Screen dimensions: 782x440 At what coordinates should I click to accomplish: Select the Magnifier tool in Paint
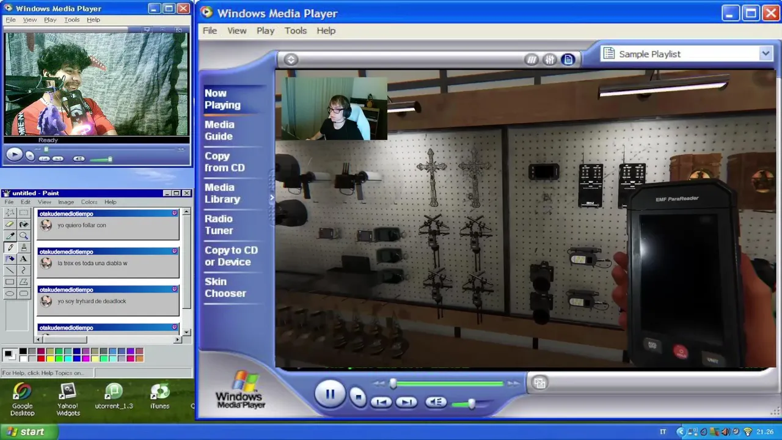coord(23,236)
